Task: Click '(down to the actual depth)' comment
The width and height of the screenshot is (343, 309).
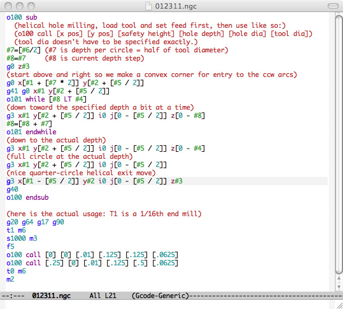Action: [56, 140]
